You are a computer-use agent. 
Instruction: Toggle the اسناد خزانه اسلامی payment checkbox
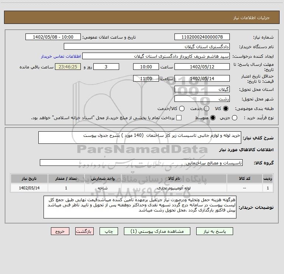point(179,118)
